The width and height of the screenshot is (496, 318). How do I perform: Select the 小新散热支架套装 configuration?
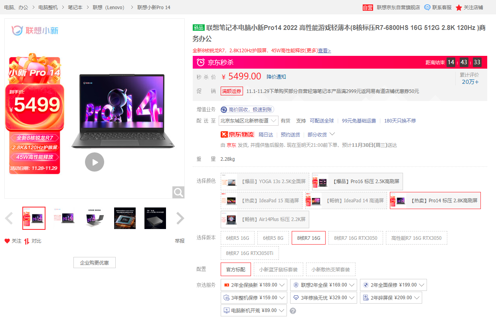(331, 269)
